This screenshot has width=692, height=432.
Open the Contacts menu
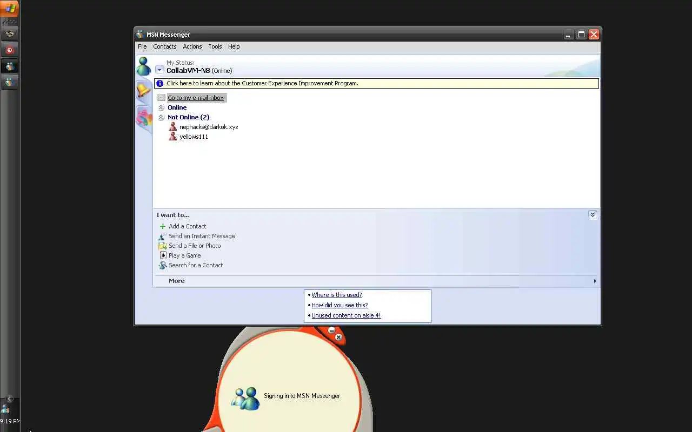click(x=164, y=46)
